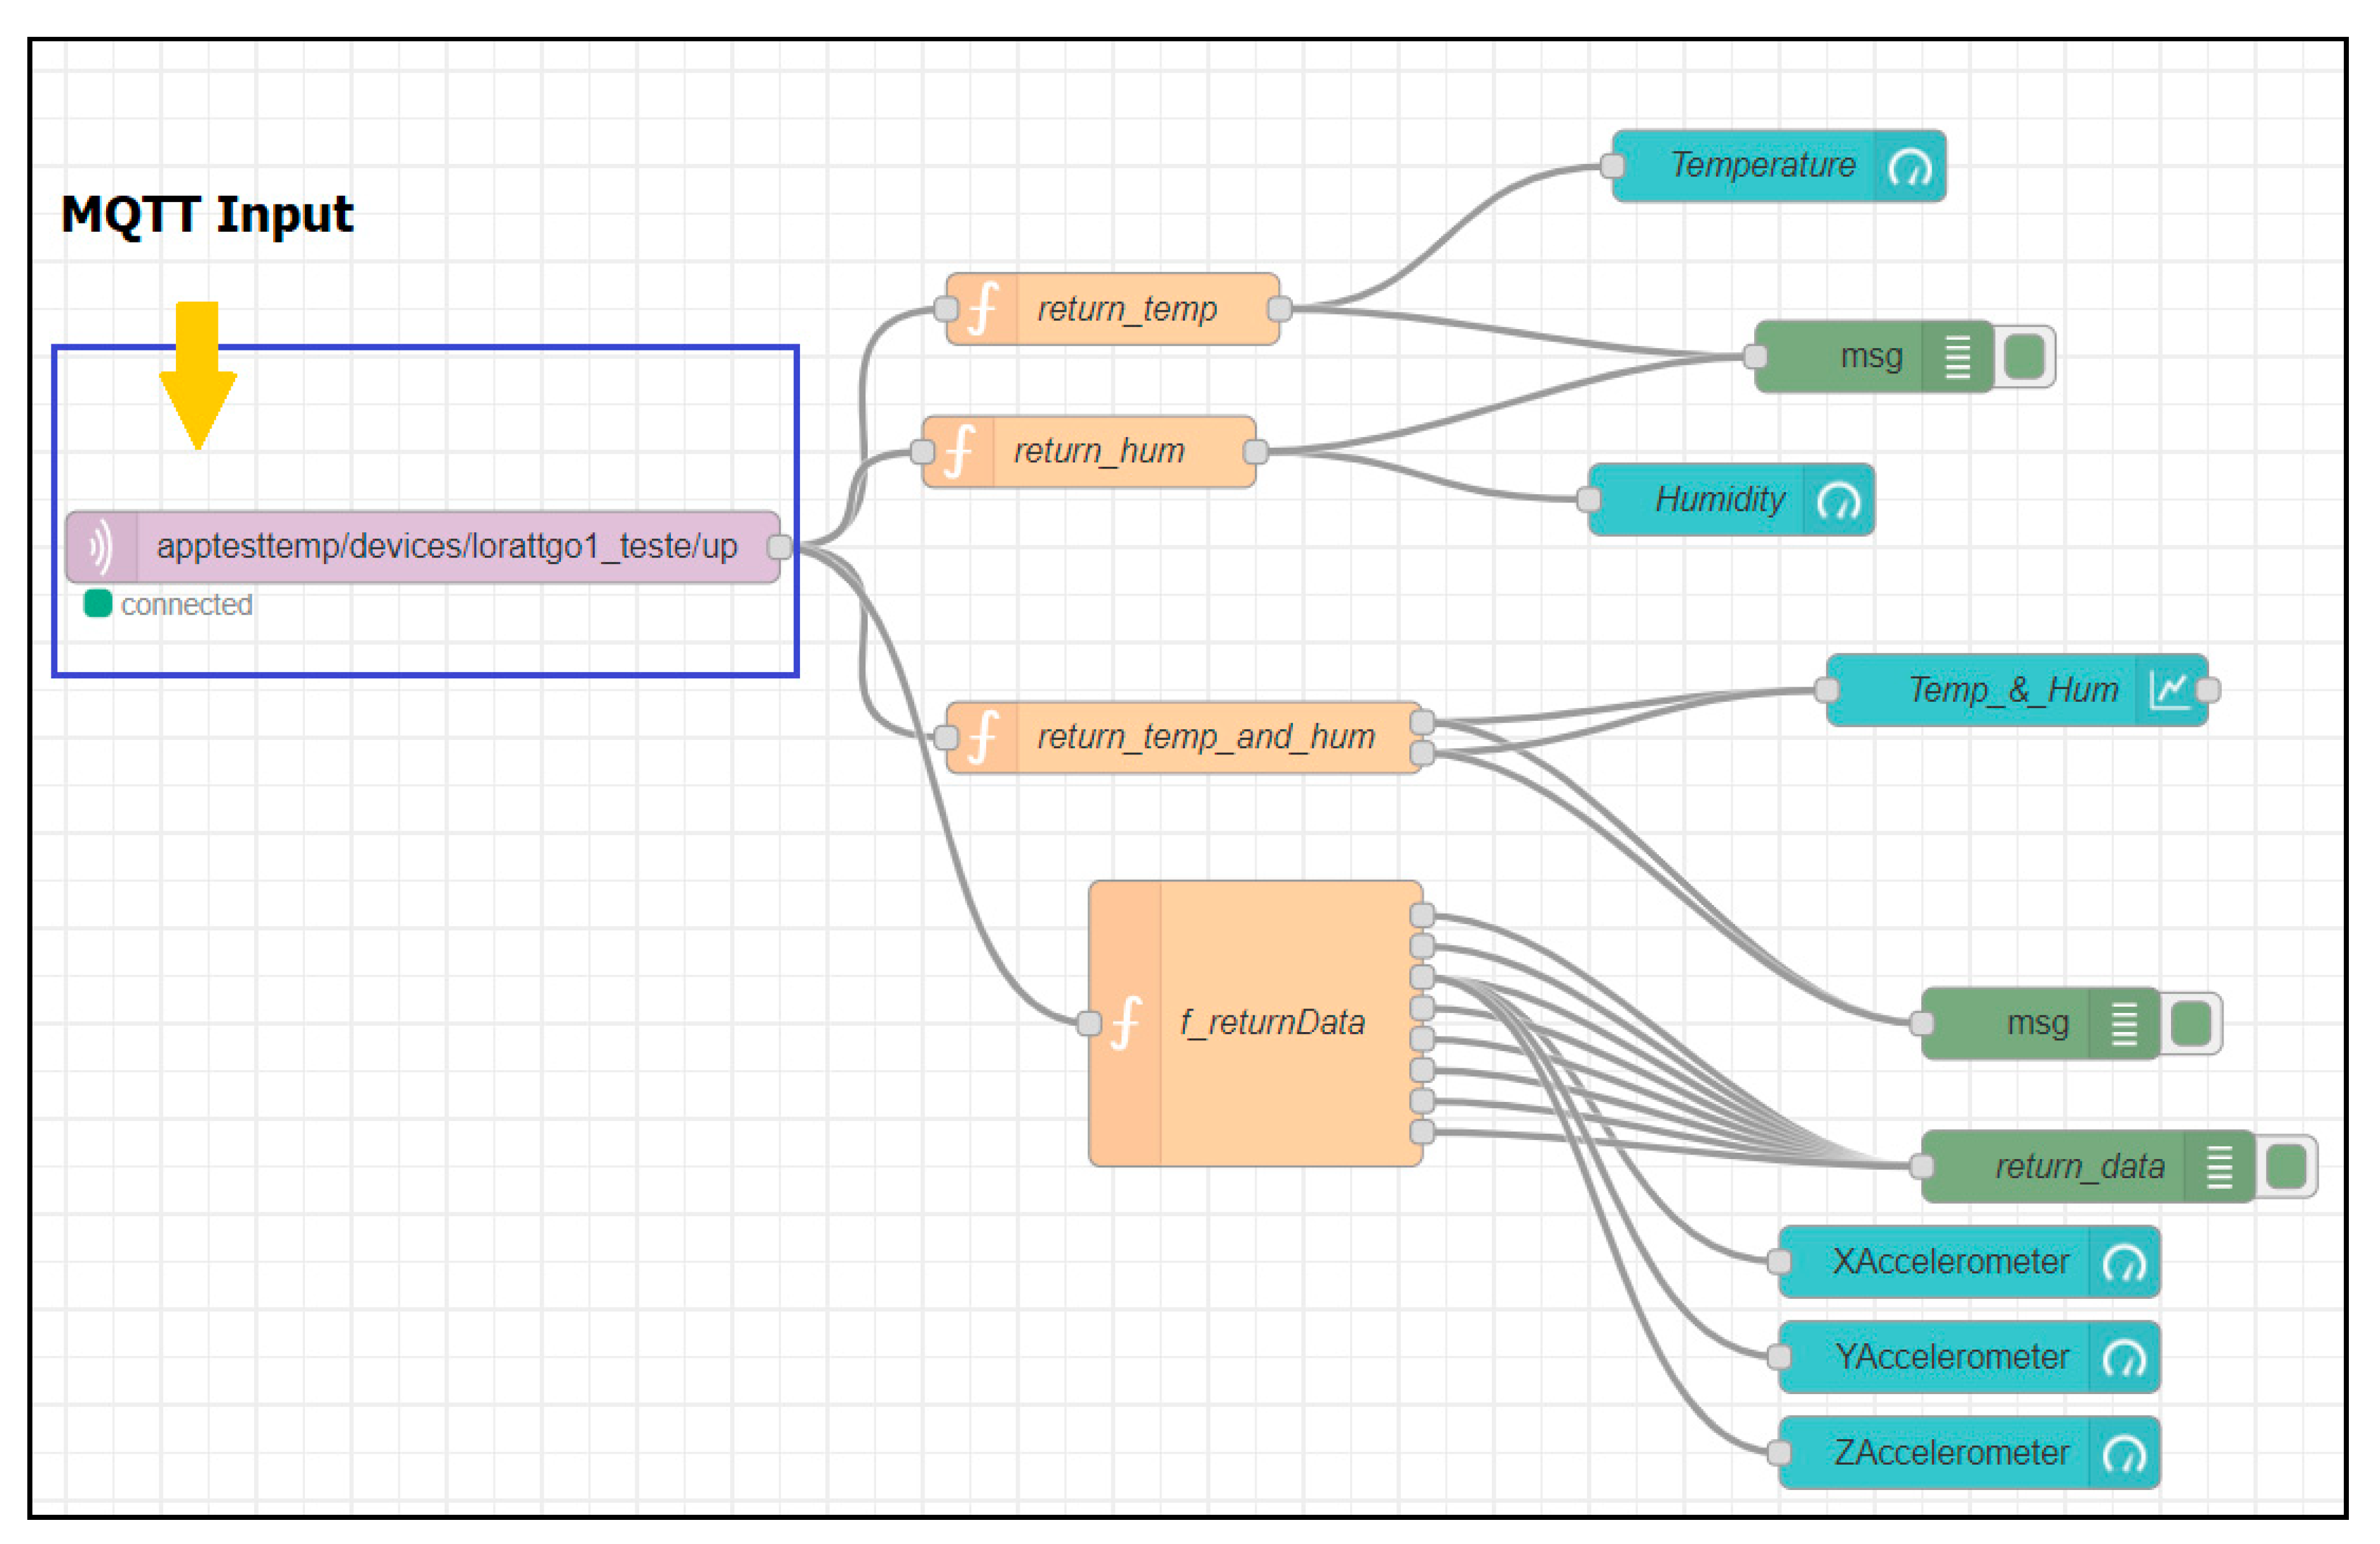Click the Humidity gauge icon

(x=1838, y=500)
